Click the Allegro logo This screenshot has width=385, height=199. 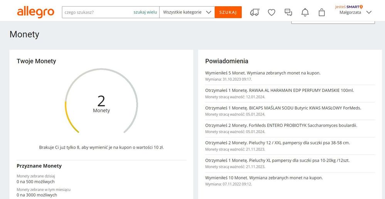click(35, 12)
